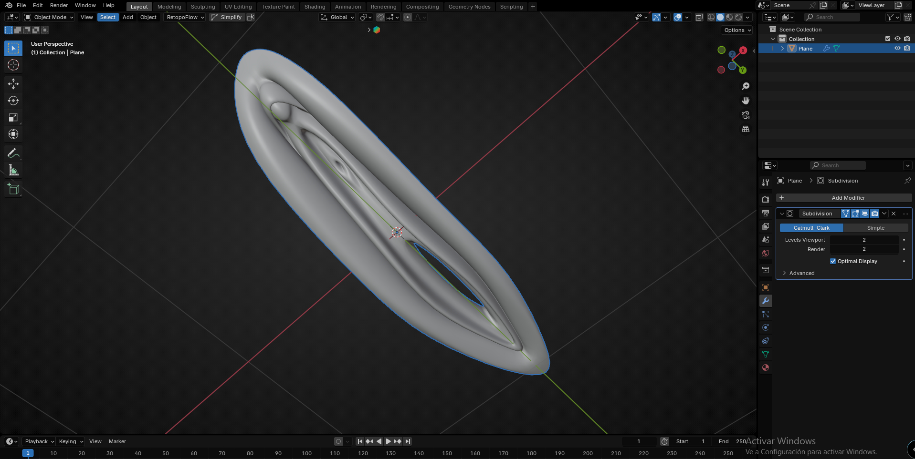Expand the Advanced subdivision section

(801, 273)
